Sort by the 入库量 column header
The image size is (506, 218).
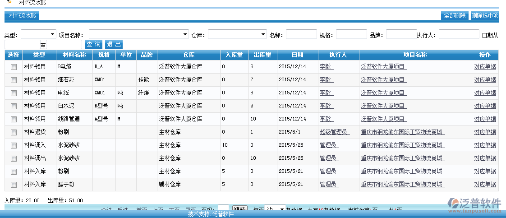point(234,55)
